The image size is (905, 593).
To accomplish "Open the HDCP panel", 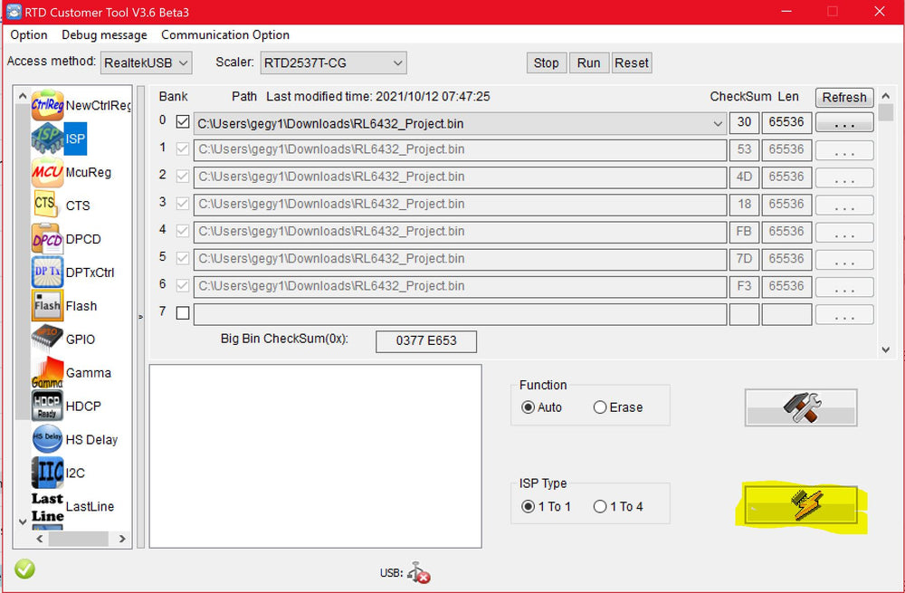I will (47, 406).
